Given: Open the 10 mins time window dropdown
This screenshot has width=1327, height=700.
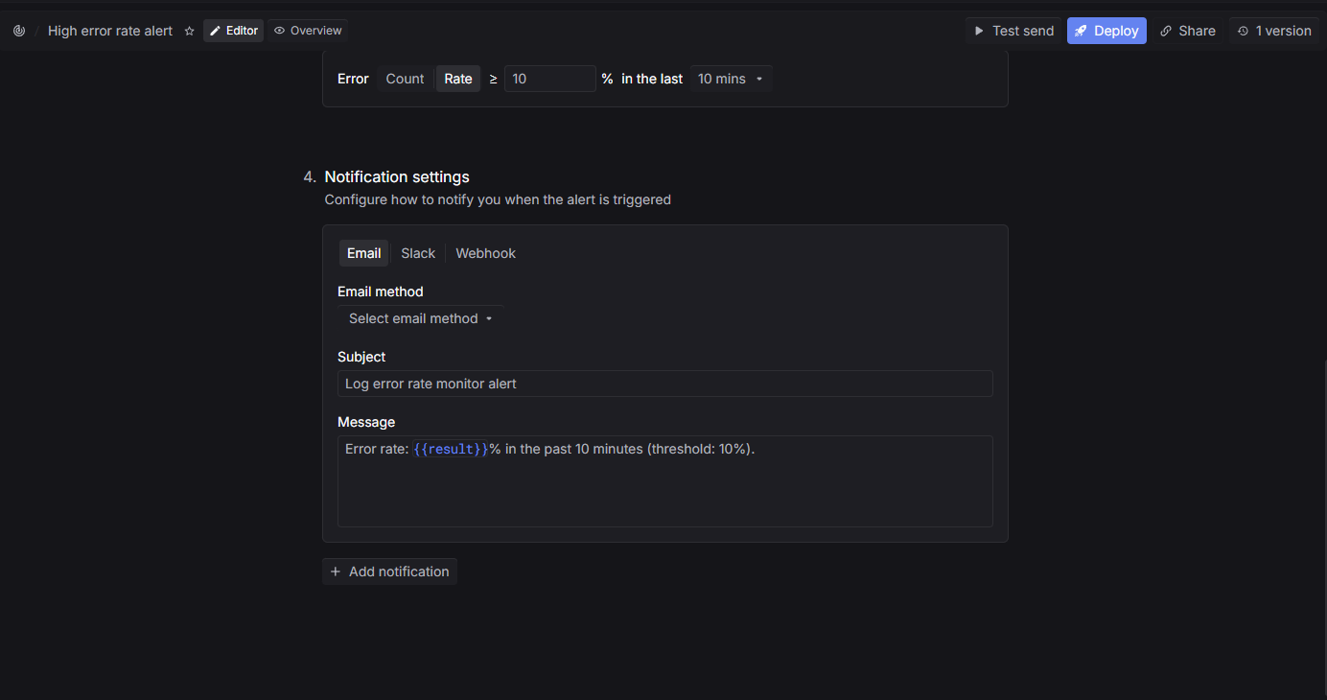Looking at the screenshot, I should tap(731, 79).
